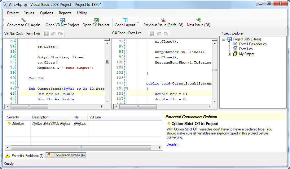Select the Option Strict Off issue row
The image size is (290, 169).
tap(51, 124)
